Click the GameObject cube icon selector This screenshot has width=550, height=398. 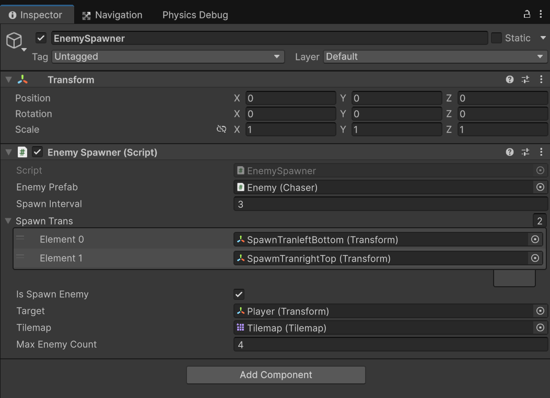15,41
